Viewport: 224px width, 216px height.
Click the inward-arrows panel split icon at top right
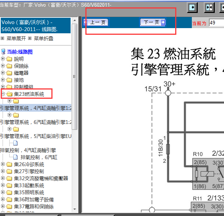coord(209,7)
